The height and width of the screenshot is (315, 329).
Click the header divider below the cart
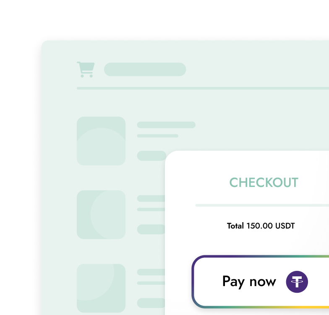[203, 88]
